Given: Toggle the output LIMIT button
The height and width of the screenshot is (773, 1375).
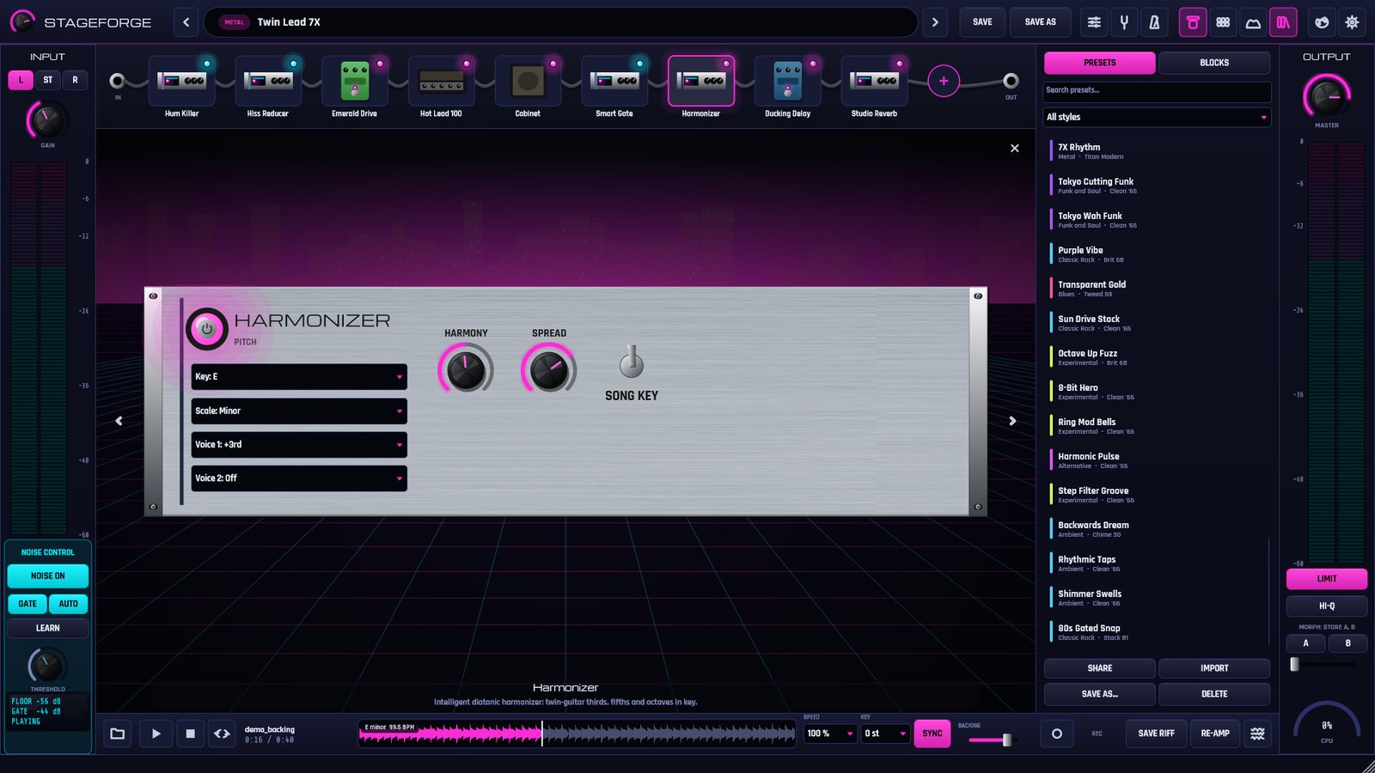Looking at the screenshot, I should coord(1326,579).
